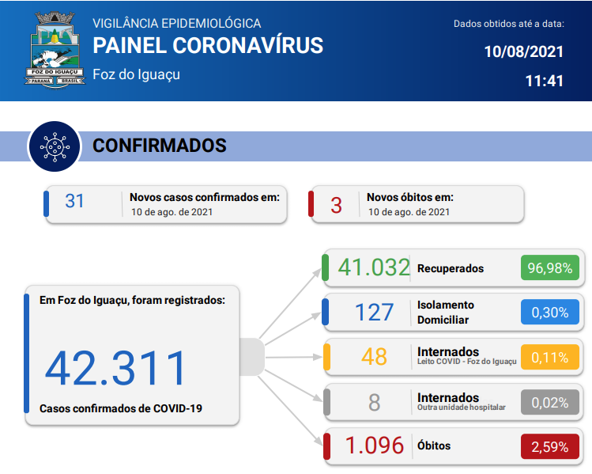Click the gray 0,02% badge
The height and width of the screenshot is (474, 592).
point(550,402)
